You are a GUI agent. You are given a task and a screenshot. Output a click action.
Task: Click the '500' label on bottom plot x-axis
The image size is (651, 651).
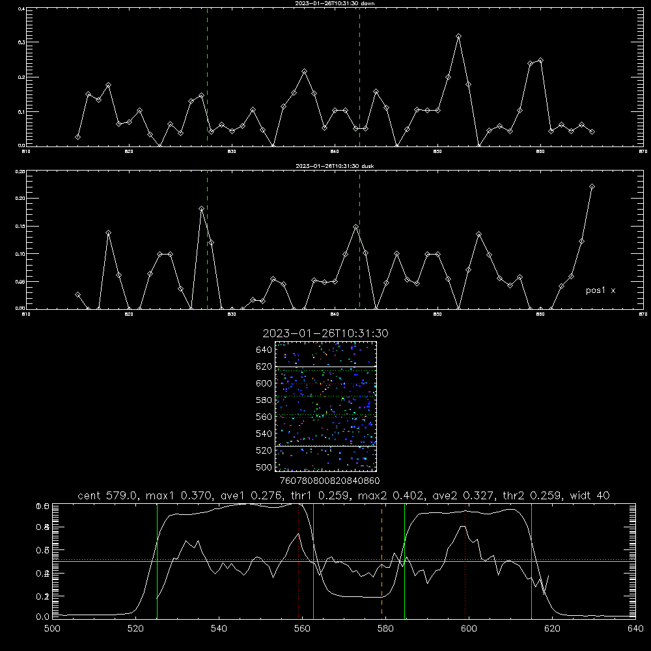pos(52,629)
